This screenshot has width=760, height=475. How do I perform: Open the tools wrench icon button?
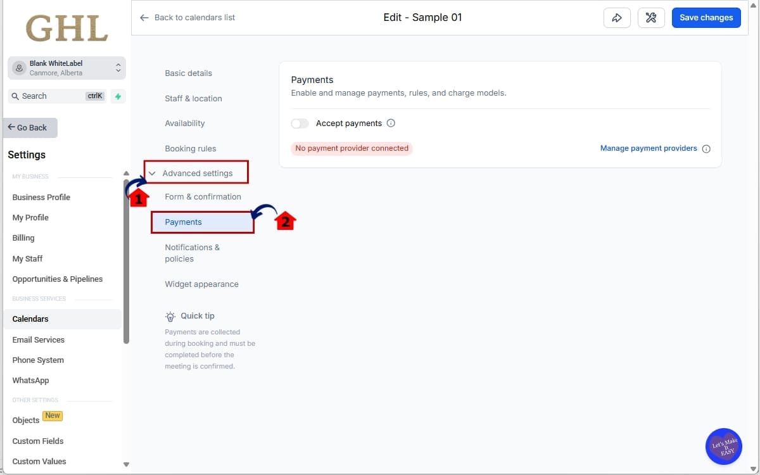[650, 18]
